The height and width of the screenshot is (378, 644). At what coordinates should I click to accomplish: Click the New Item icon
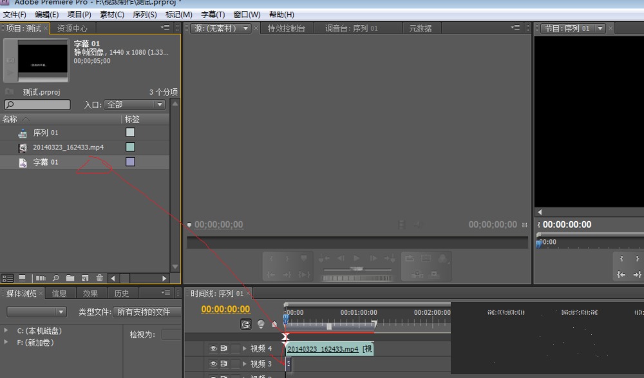(x=85, y=278)
